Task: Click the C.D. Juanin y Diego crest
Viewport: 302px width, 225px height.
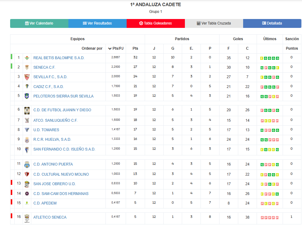Action: click(x=27, y=111)
